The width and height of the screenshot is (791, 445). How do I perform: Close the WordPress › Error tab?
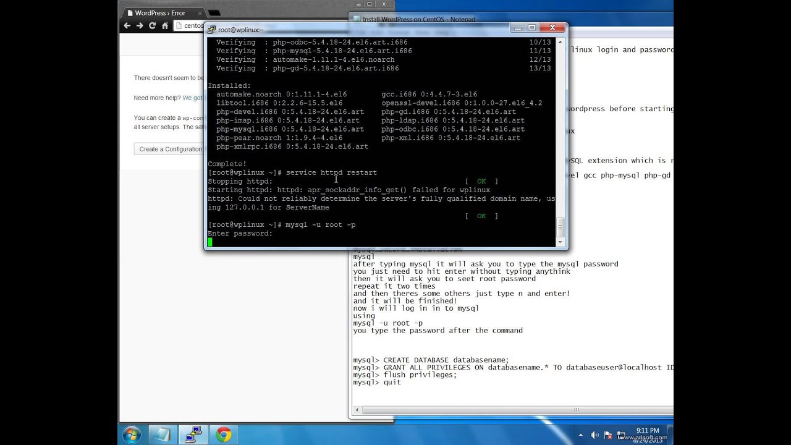pos(198,13)
